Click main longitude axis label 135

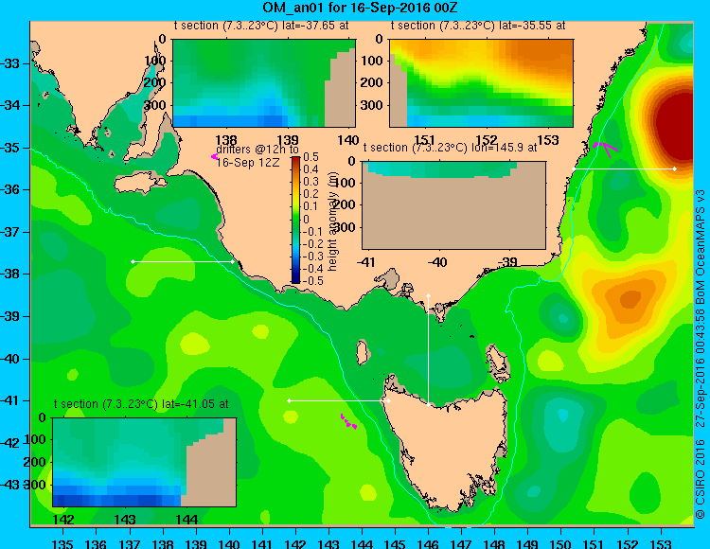pos(62,543)
